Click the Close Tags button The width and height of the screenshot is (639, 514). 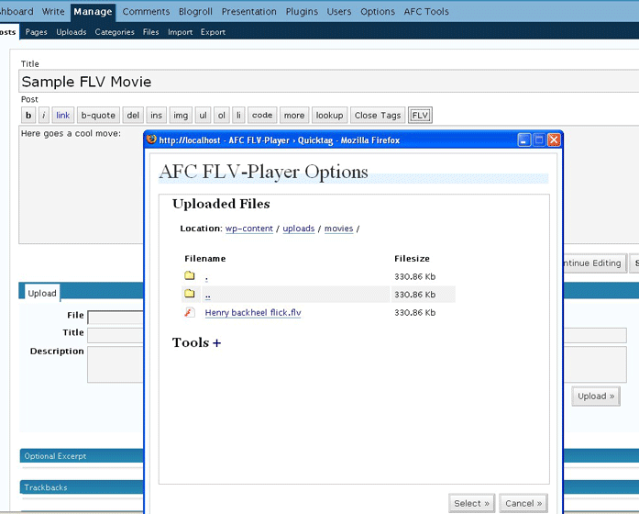(378, 115)
